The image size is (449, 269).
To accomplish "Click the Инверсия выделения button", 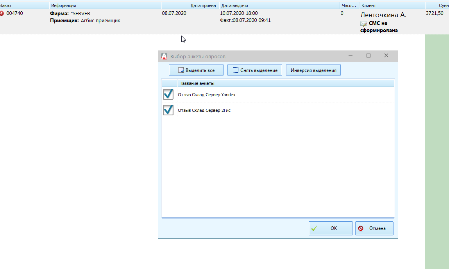I will coord(313,70).
